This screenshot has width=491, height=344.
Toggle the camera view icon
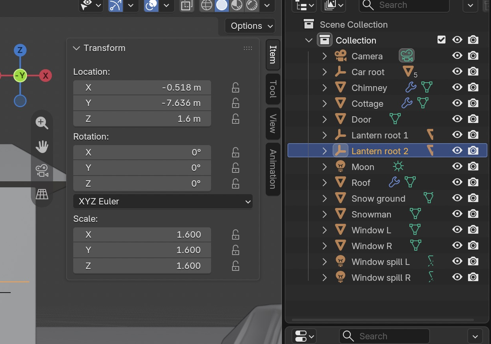42,170
